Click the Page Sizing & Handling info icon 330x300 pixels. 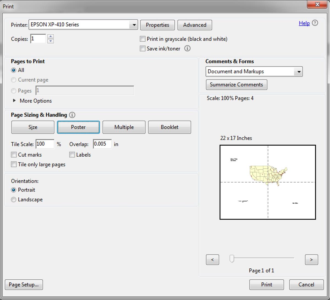[x=72, y=115]
